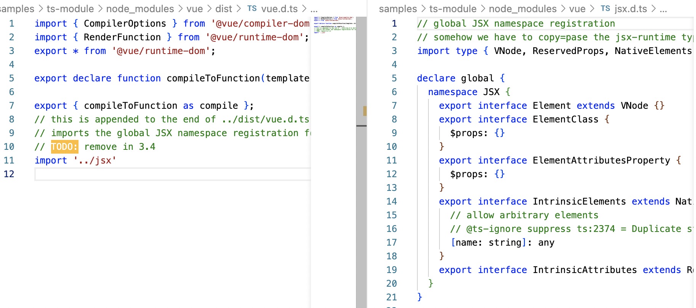Open the ellipsis breadcrumb after jsx.d.ts
This screenshot has width=696, height=308.
point(663,9)
